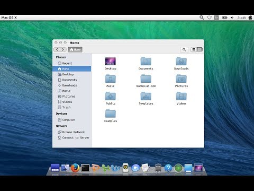Open the search magnifier in file manager toolbar
Viewport: 254px width, 191px height.
(184, 49)
